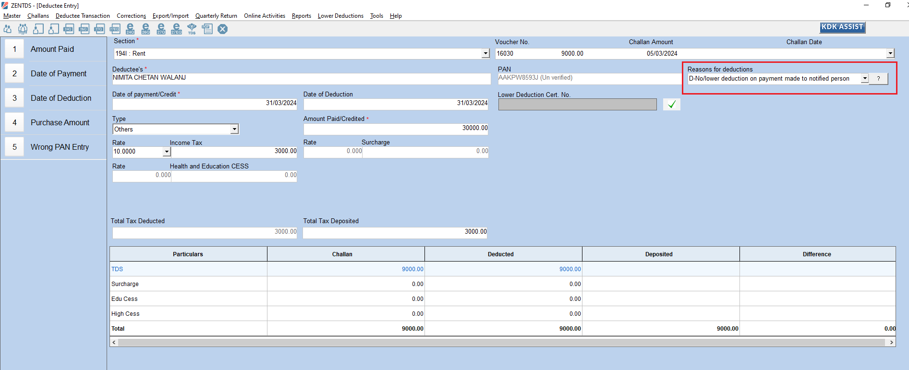The width and height of the screenshot is (909, 370).
Task: Click the Deductee's name field NIMITA CHETAN WALANJ
Action: pyautogui.click(x=301, y=79)
